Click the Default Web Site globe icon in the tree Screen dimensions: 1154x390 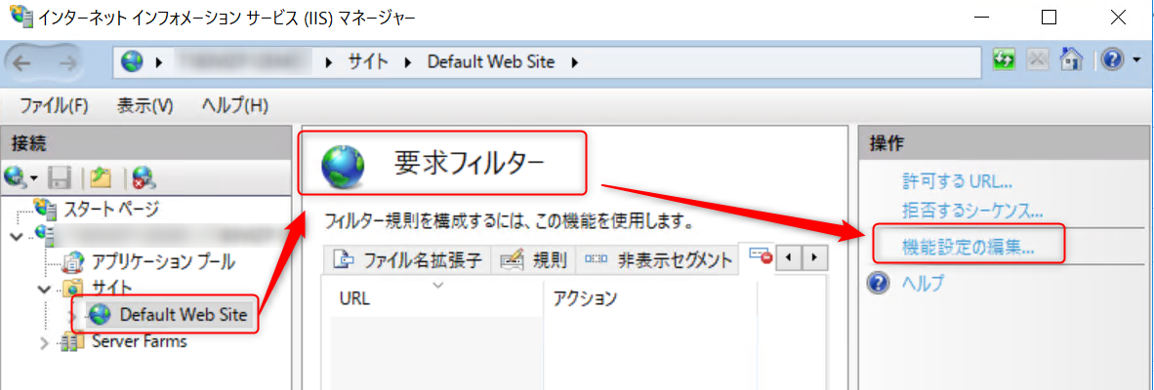(99, 316)
